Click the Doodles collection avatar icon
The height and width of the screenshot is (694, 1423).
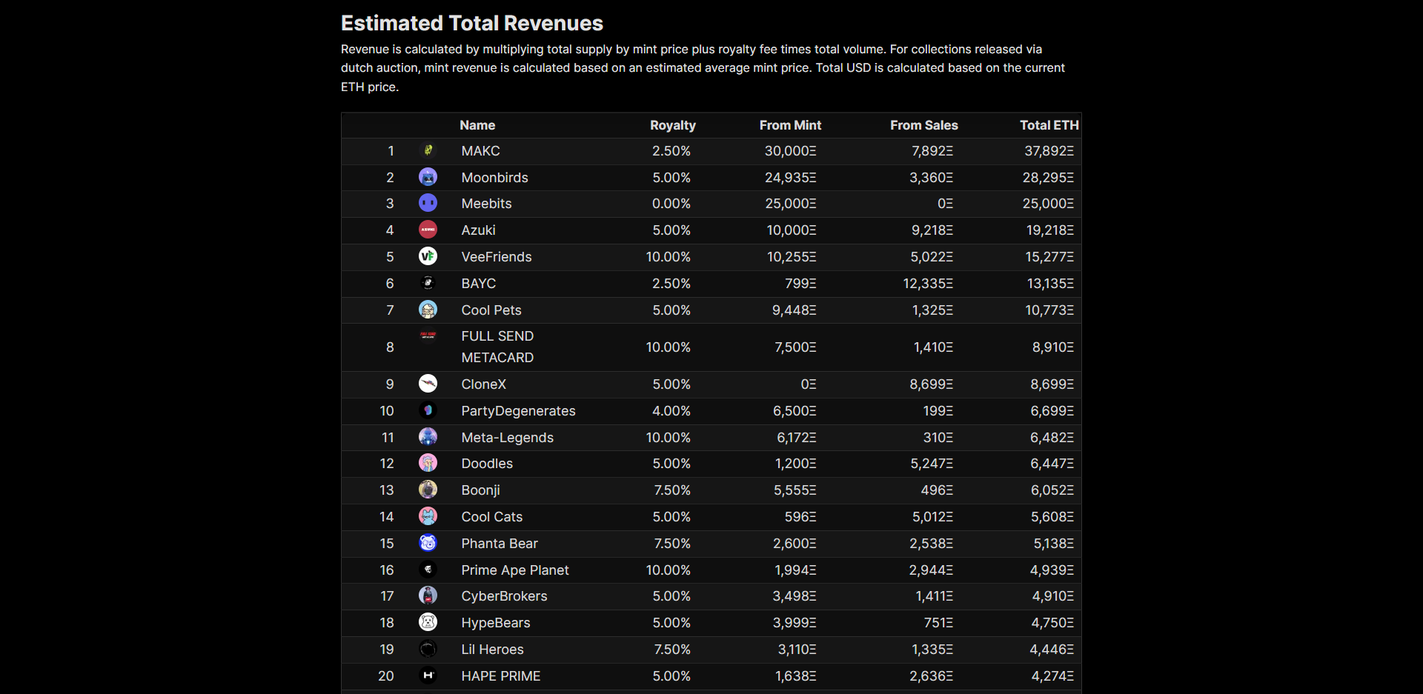[428, 463]
